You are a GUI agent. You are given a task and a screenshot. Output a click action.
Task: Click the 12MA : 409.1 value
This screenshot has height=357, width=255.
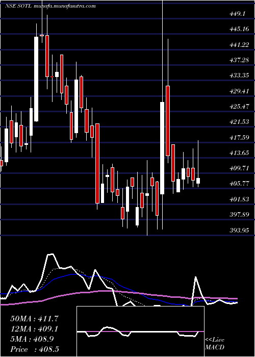coord(34,329)
